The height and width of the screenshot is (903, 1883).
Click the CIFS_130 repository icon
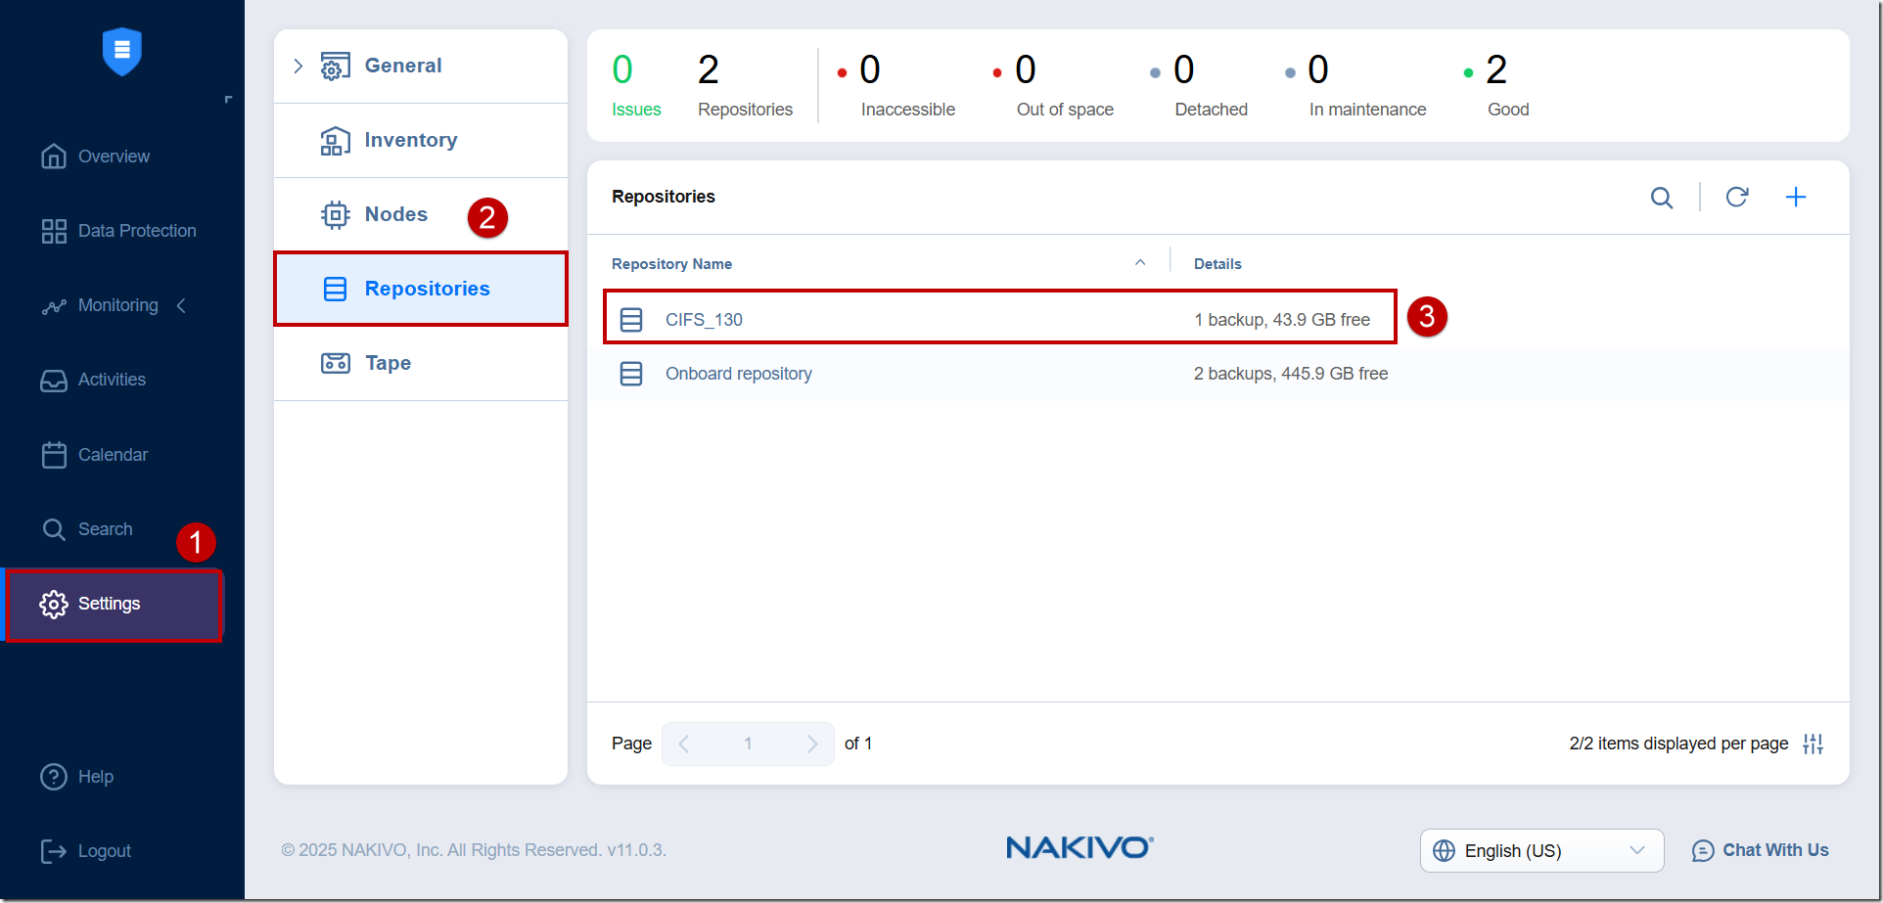(631, 320)
